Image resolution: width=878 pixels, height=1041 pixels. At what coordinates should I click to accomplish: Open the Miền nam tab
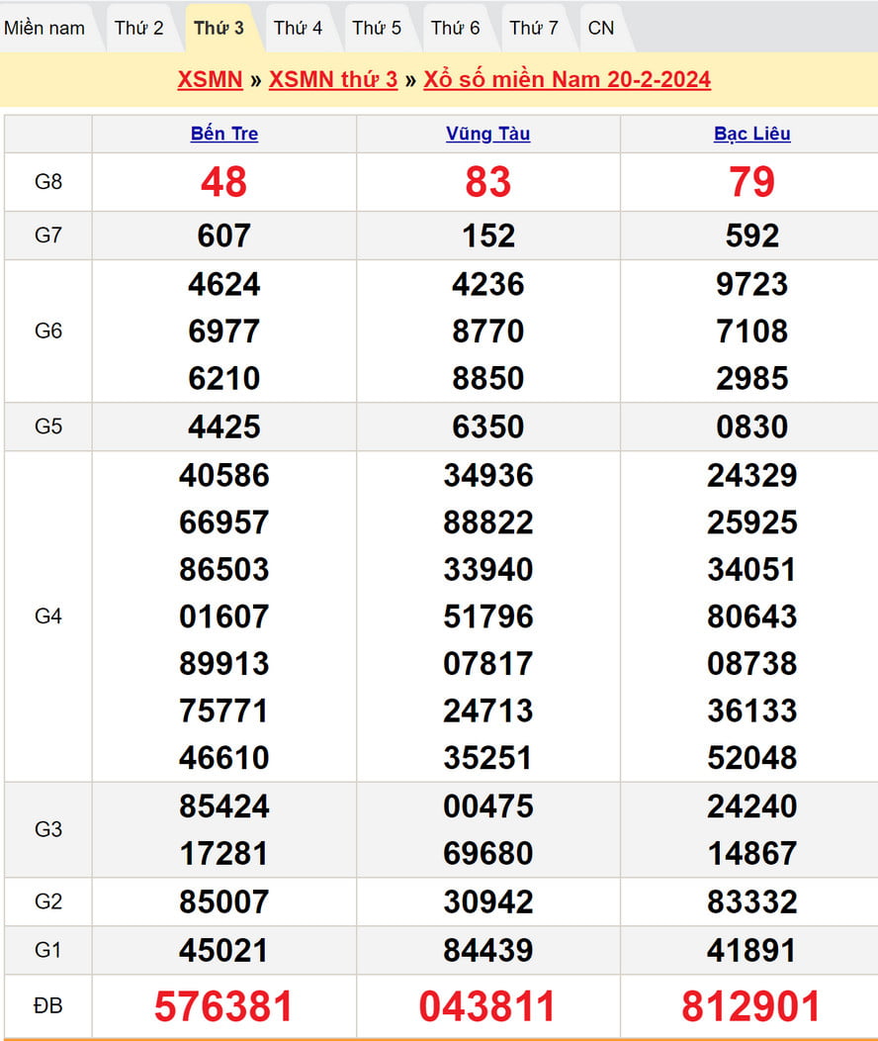click(x=44, y=28)
